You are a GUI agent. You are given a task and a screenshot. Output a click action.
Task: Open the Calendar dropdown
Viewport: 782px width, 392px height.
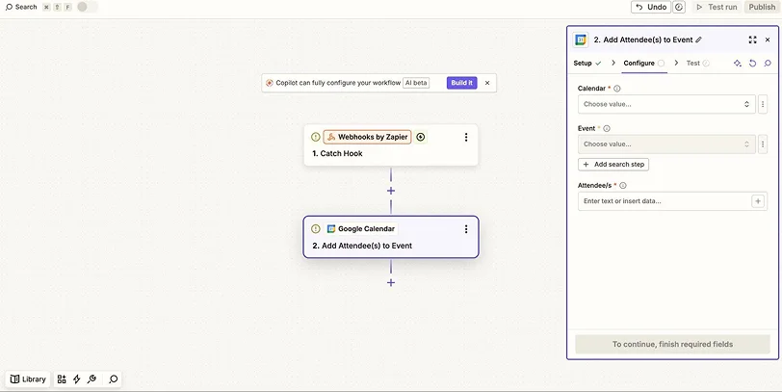(x=666, y=104)
